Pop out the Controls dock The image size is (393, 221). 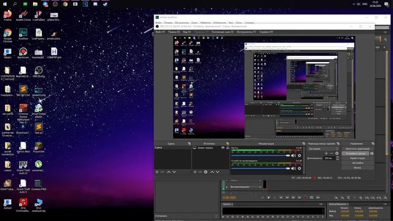coord(373,144)
